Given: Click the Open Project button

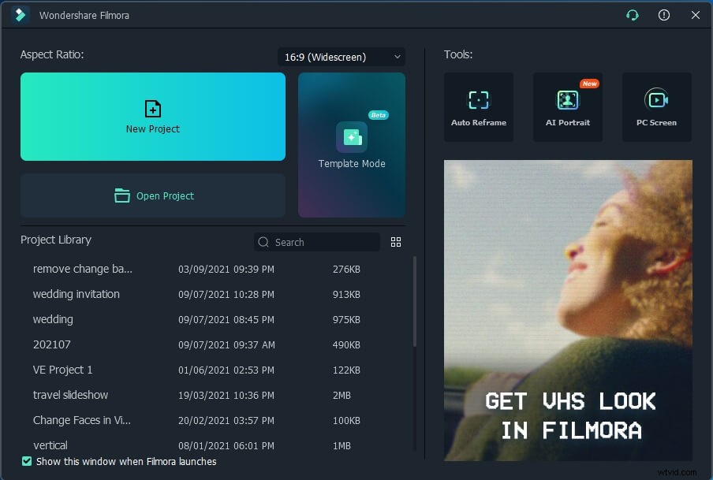Looking at the screenshot, I should point(153,195).
